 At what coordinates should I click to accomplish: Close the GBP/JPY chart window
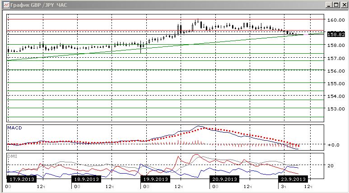[x=344, y=5]
